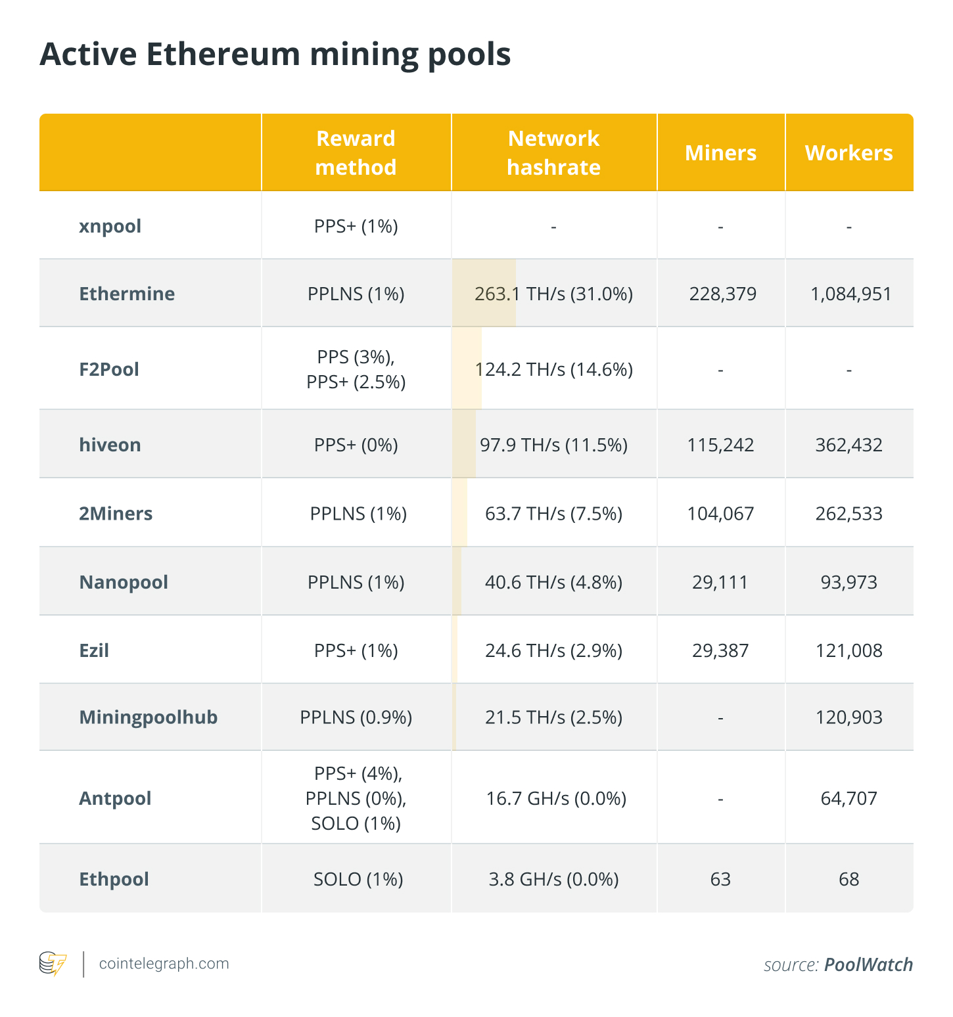Select the Nanopool row label
953x1017 pixels.
[x=124, y=582]
